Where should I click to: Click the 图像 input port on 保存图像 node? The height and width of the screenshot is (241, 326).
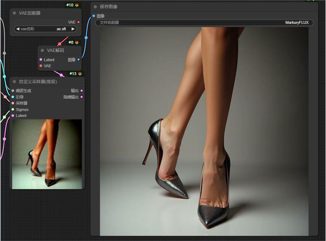94,16
